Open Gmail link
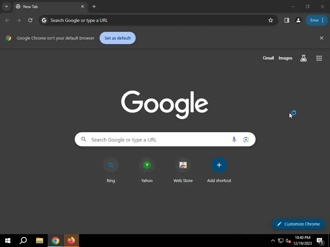The image size is (330, 247). 268,58
